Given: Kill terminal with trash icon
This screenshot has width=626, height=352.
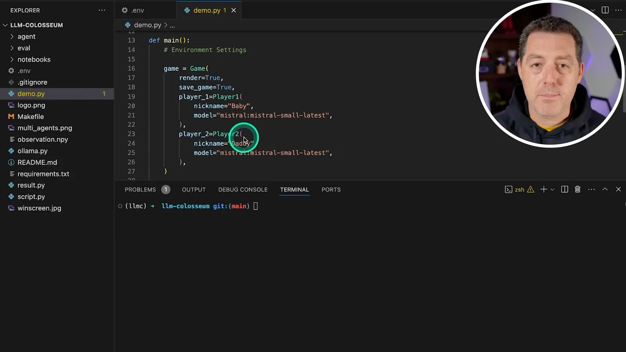Looking at the screenshot, I should (577, 189).
